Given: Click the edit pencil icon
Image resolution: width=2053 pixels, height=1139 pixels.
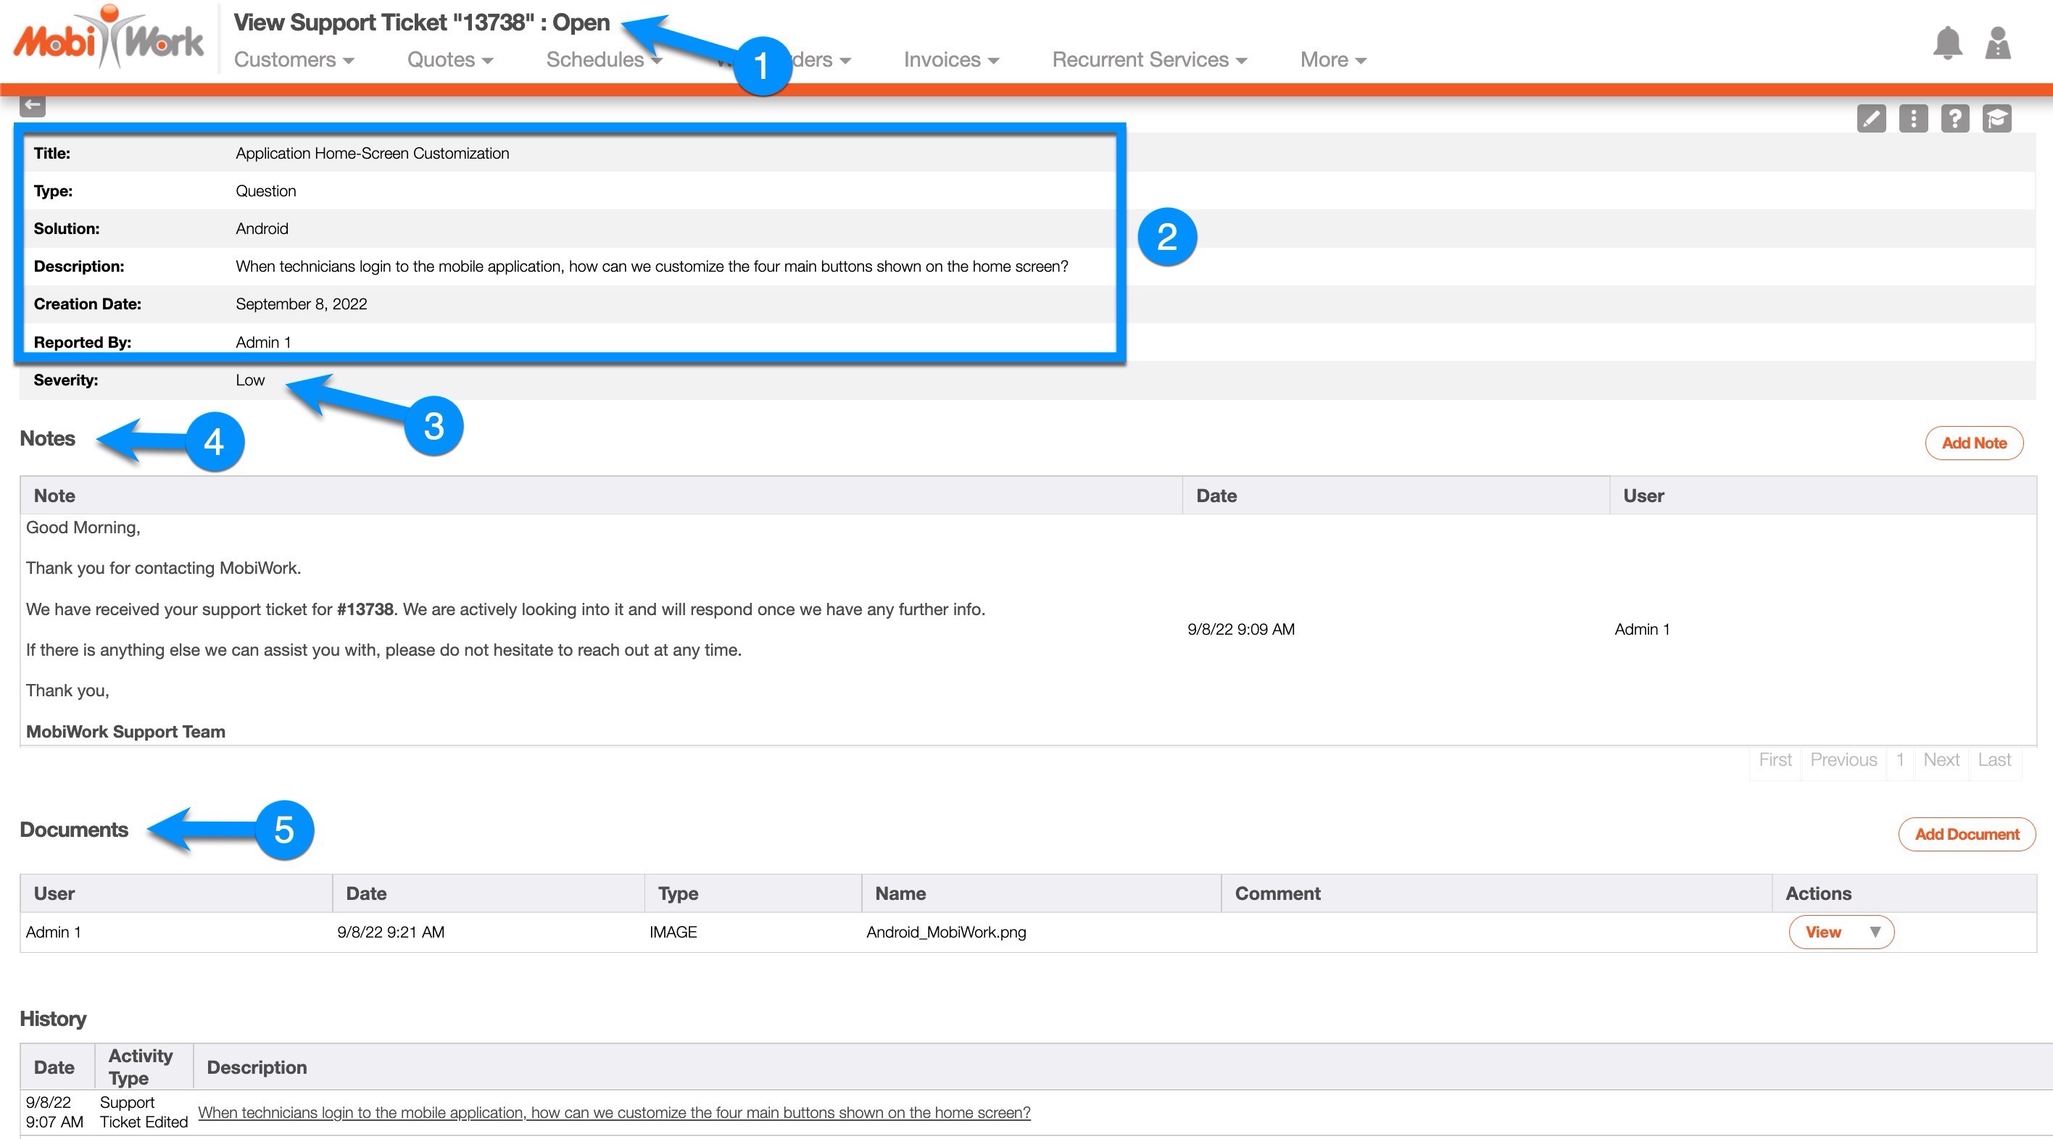Looking at the screenshot, I should pyautogui.click(x=1870, y=119).
